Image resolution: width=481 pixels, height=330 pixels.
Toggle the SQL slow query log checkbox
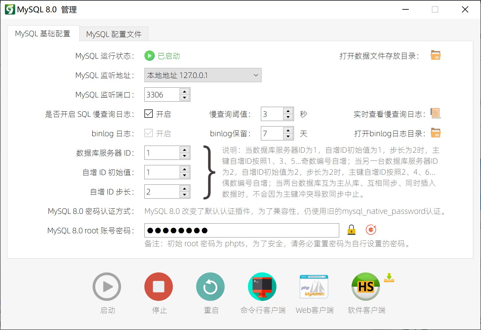coord(149,114)
